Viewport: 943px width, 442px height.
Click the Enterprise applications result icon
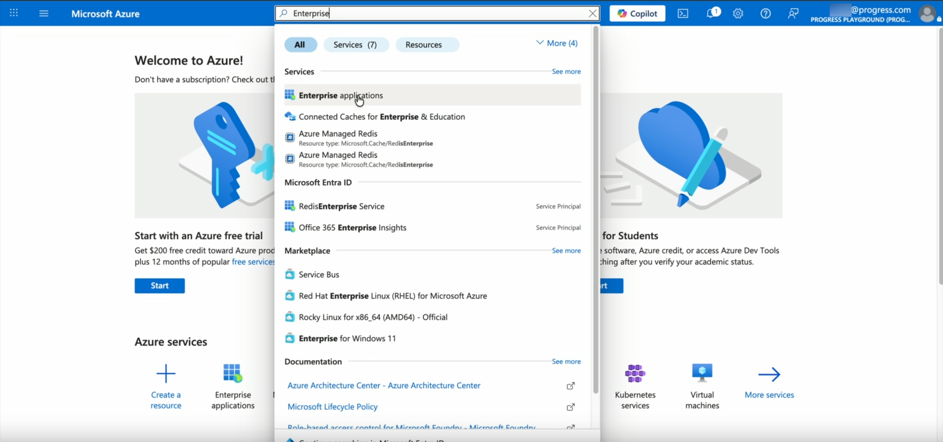[289, 95]
